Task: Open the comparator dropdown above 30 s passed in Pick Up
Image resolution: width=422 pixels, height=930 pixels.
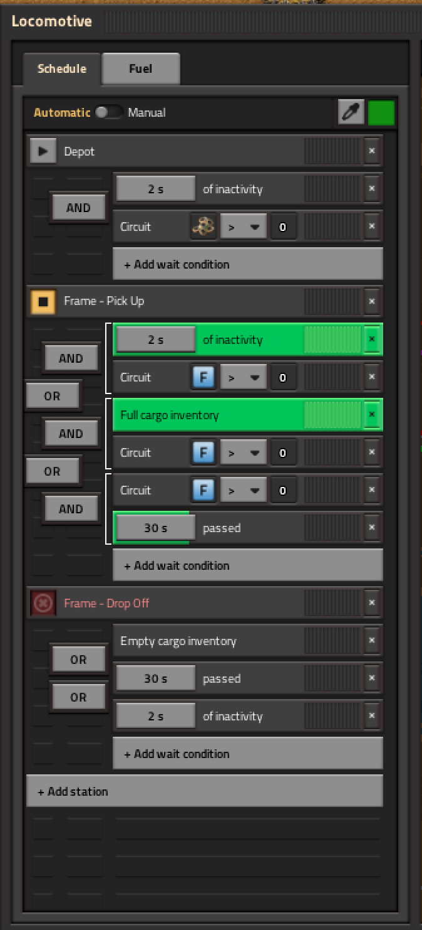Action: point(243,490)
